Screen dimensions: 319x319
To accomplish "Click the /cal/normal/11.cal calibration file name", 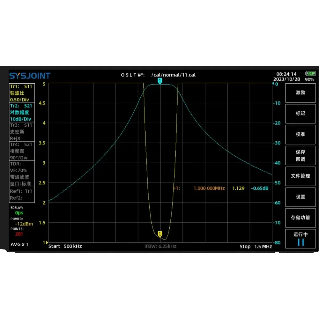I will pyautogui.click(x=174, y=75).
